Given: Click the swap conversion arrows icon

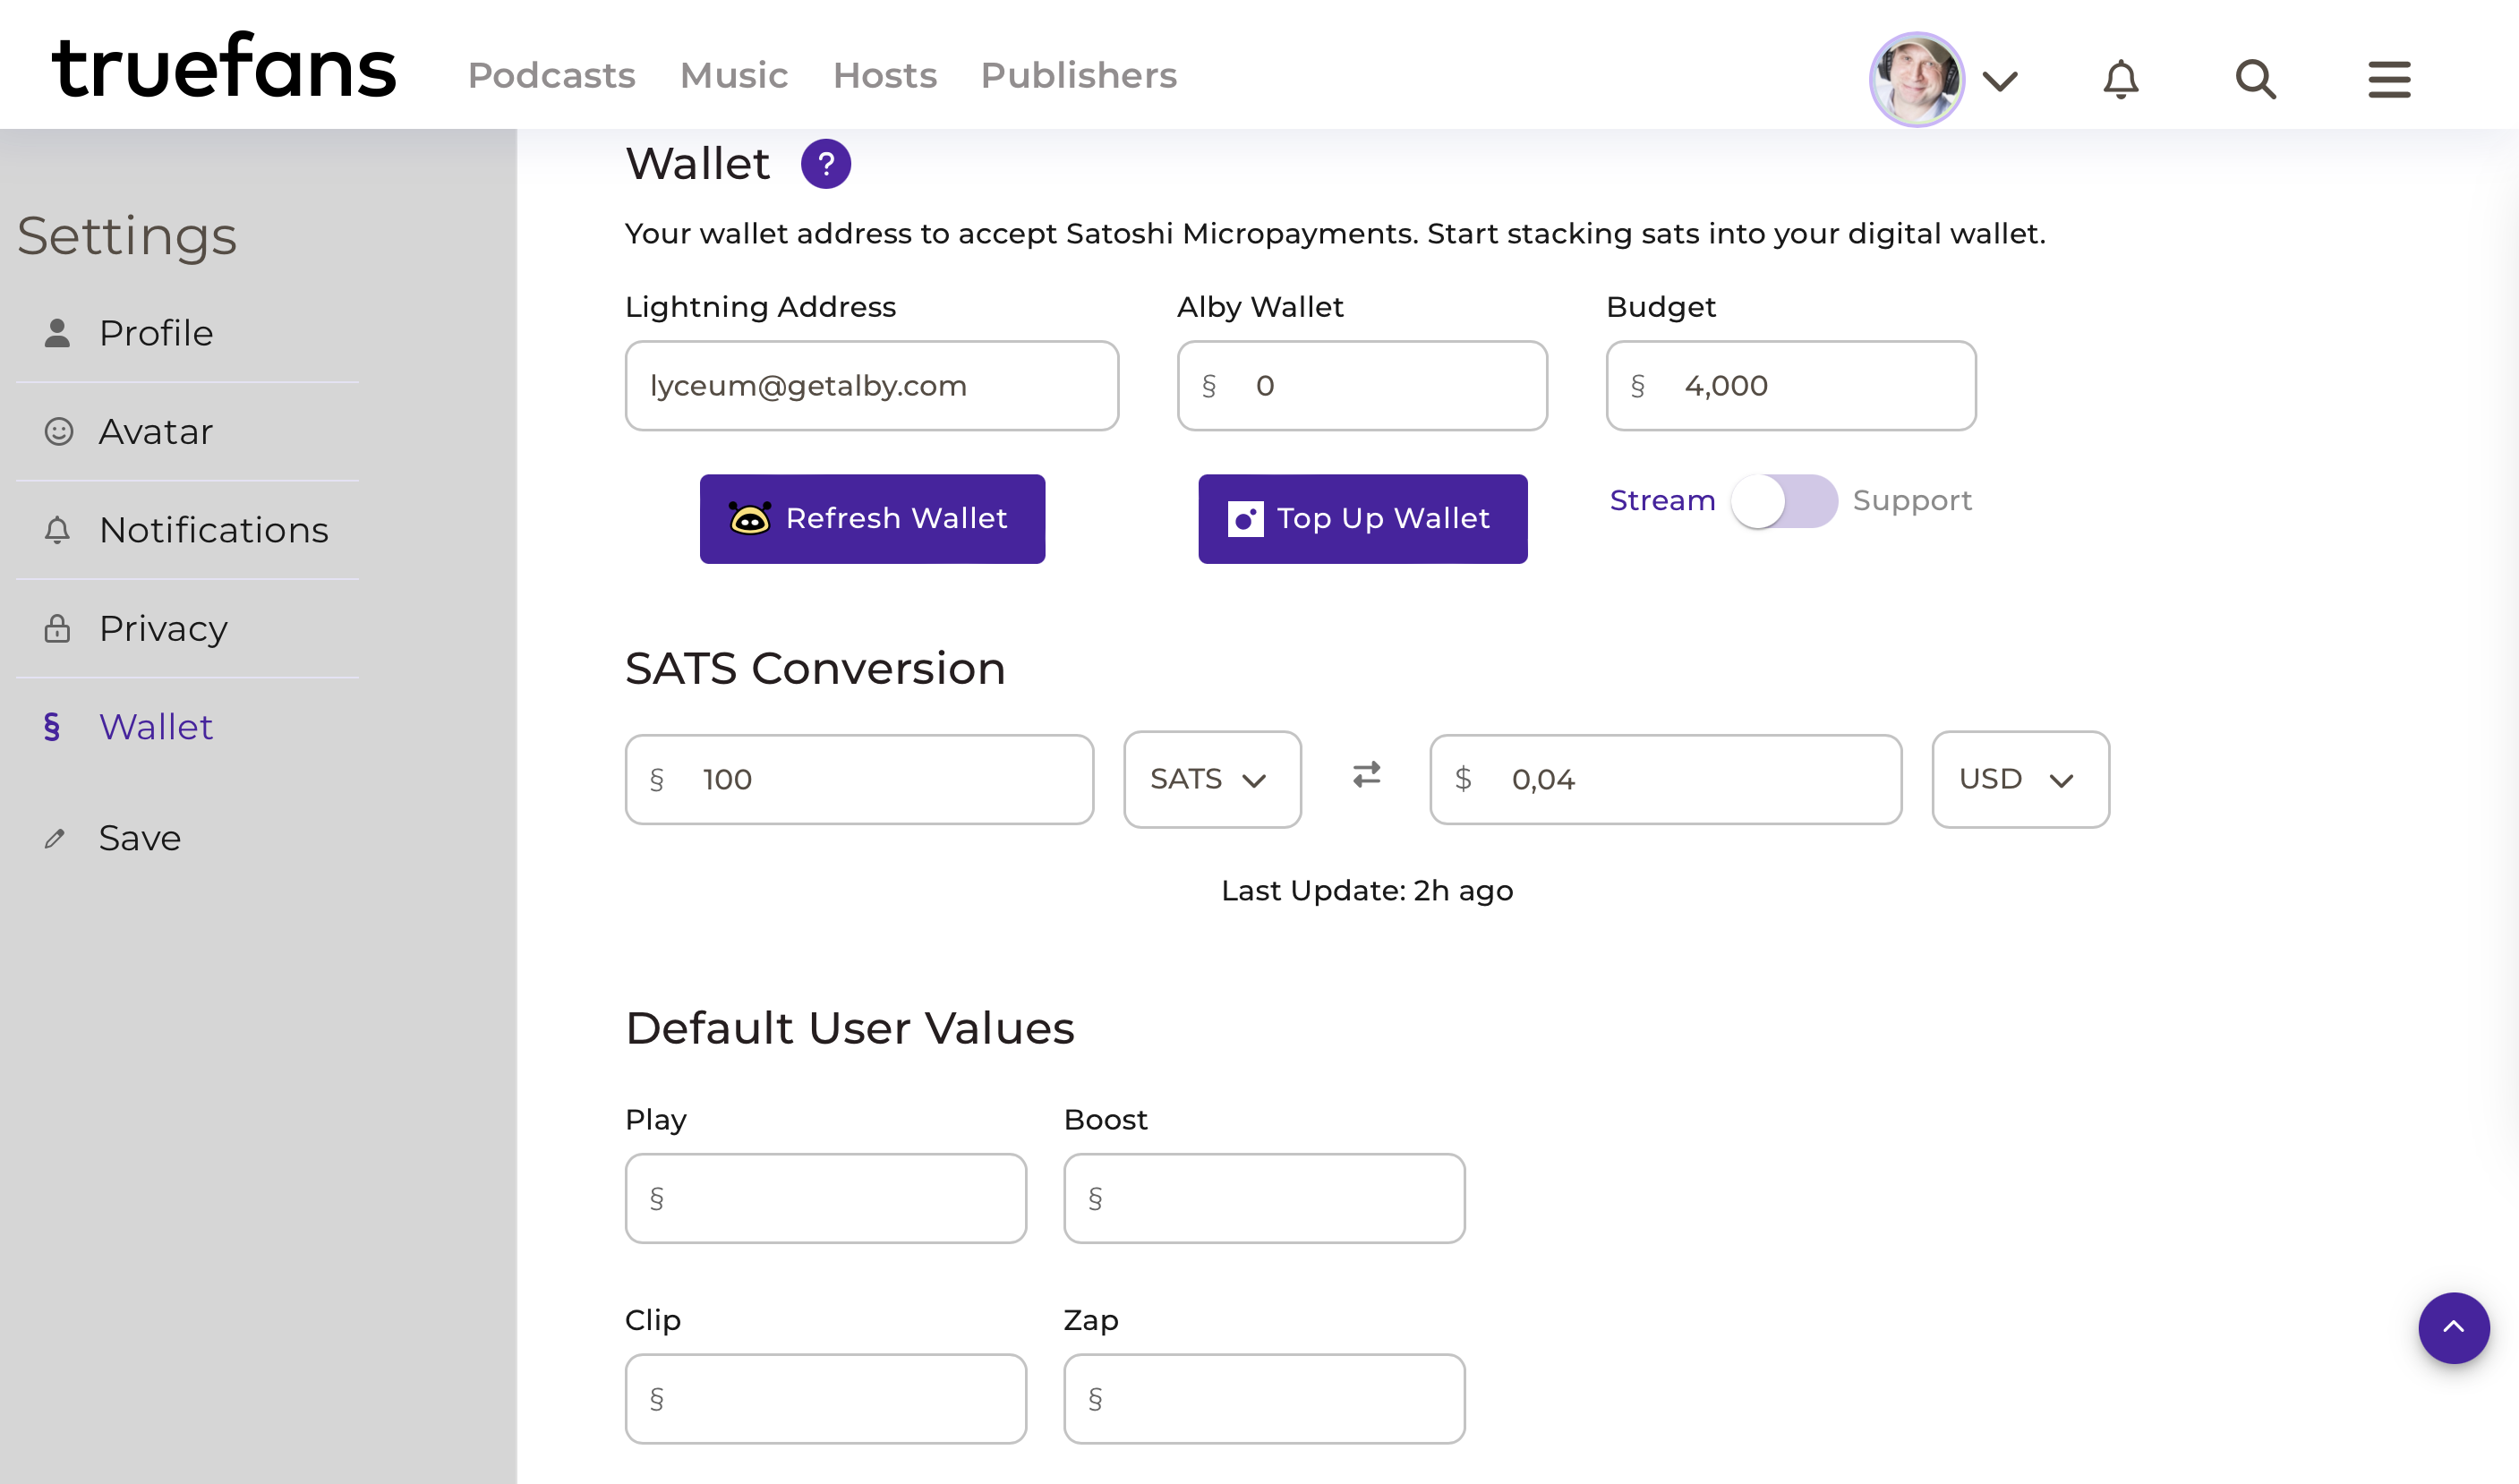Looking at the screenshot, I should [x=1366, y=775].
